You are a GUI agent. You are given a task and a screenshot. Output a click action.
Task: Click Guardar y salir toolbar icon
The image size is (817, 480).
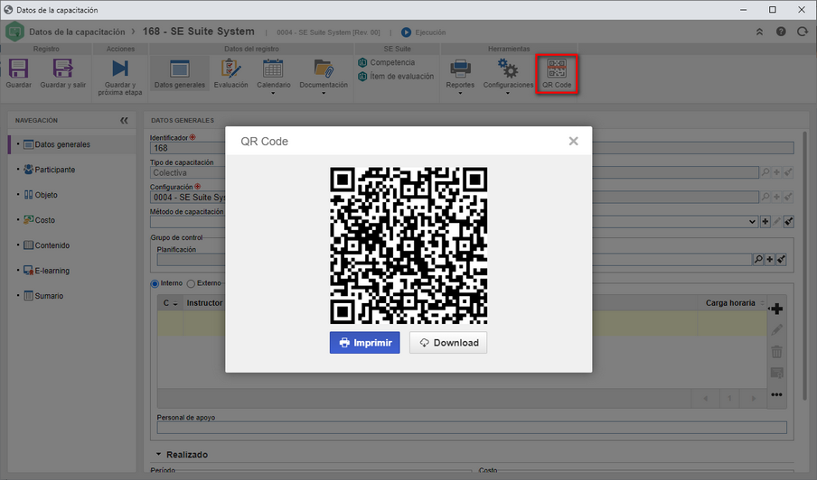click(x=62, y=69)
